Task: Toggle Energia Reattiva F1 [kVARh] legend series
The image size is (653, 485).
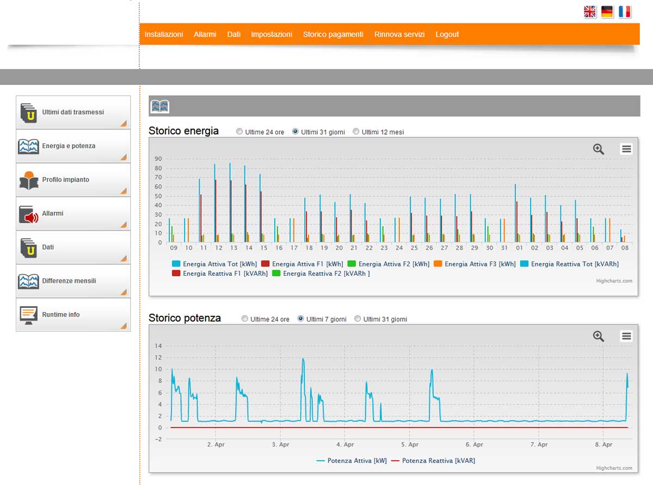Action: click(220, 273)
